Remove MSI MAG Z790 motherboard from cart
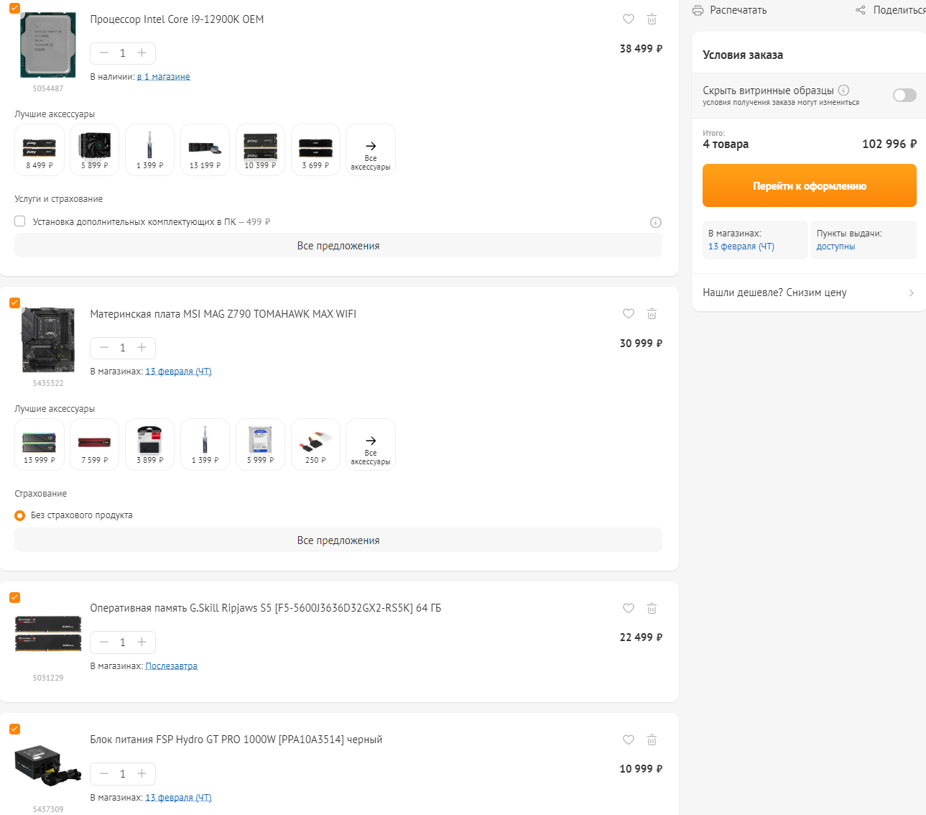The height and width of the screenshot is (815, 926). pos(652,314)
